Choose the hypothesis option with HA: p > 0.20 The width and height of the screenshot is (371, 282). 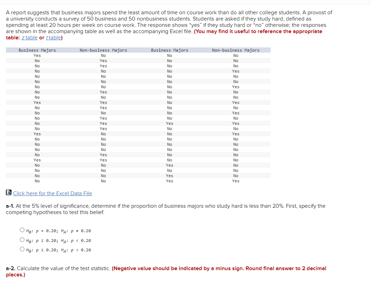[x=22, y=249]
